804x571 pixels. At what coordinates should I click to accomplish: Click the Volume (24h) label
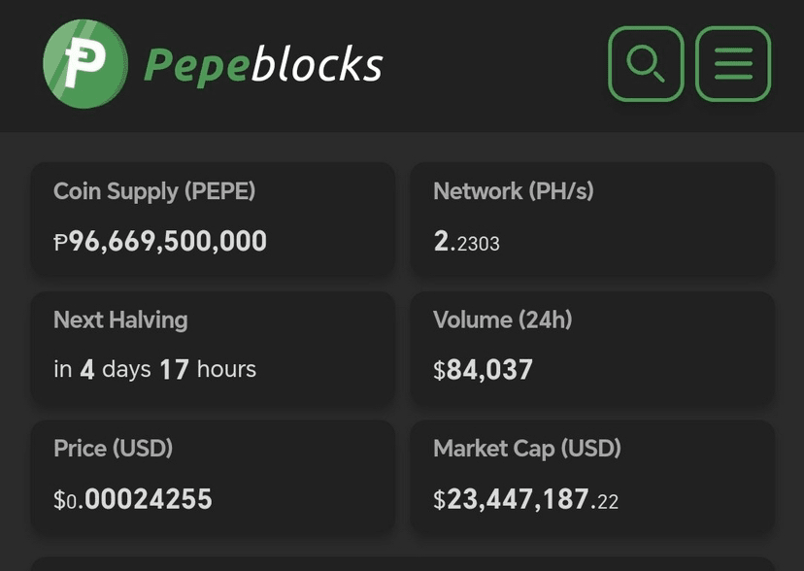pos(502,319)
